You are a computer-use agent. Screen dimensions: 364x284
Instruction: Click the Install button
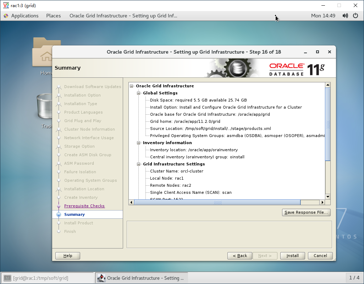pos(292,256)
